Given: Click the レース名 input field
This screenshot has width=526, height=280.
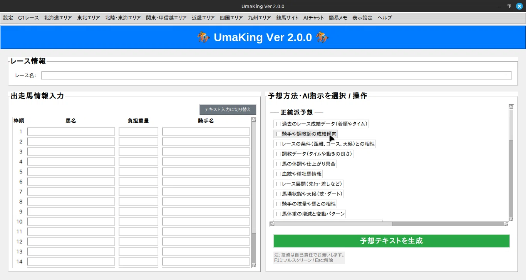Looking at the screenshot, I should [276, 75].
